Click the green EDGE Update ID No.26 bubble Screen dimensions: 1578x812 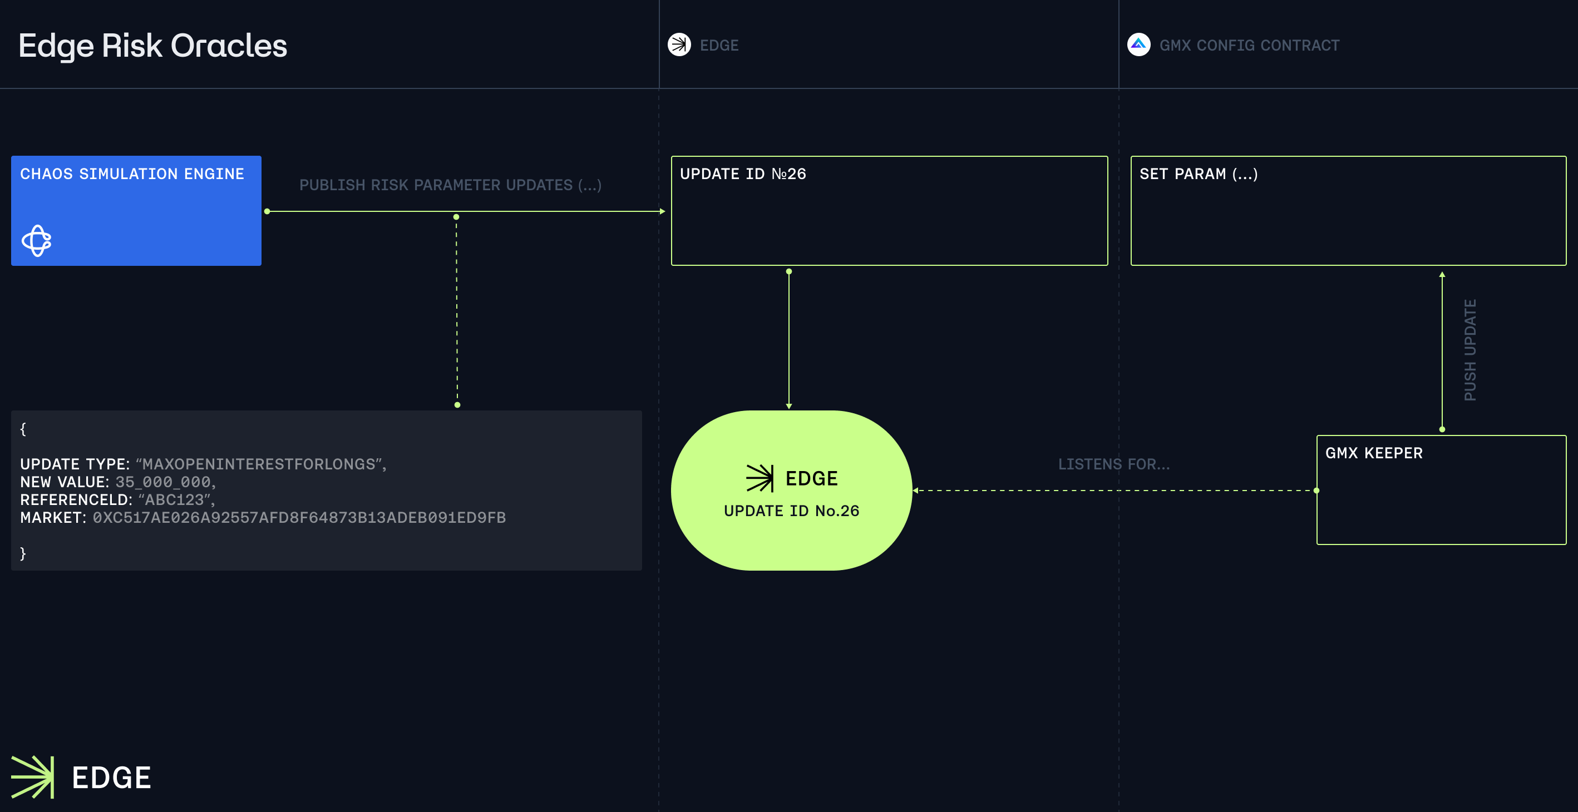[791, 491]
